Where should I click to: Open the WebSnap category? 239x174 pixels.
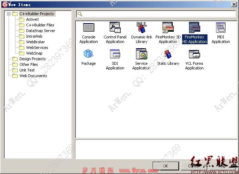[x=34, y=53]
